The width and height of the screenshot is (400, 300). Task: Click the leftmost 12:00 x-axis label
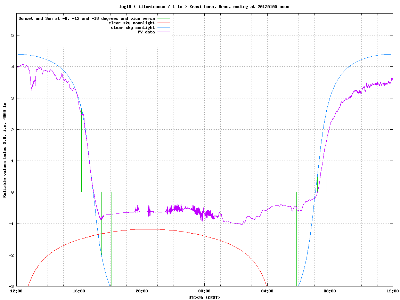pos(16,291)
